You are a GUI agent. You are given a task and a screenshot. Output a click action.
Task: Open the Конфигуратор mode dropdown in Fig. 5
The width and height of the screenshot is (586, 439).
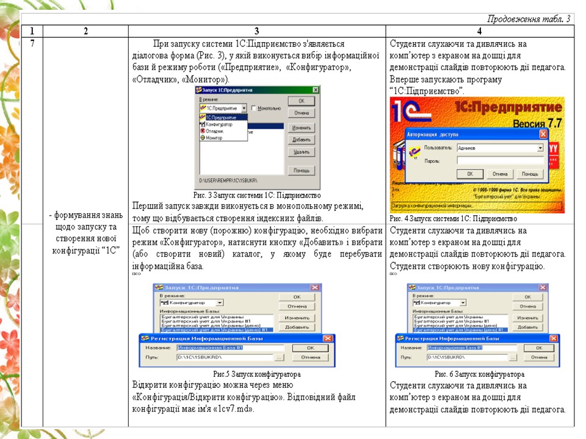[x=219, y=302]
